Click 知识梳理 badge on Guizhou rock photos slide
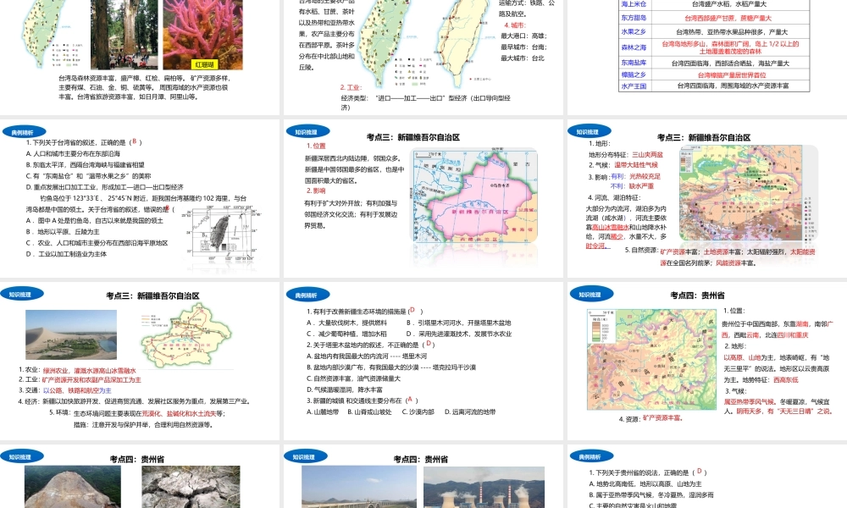This screenshot has height=508, width=847. click(22, 457)
